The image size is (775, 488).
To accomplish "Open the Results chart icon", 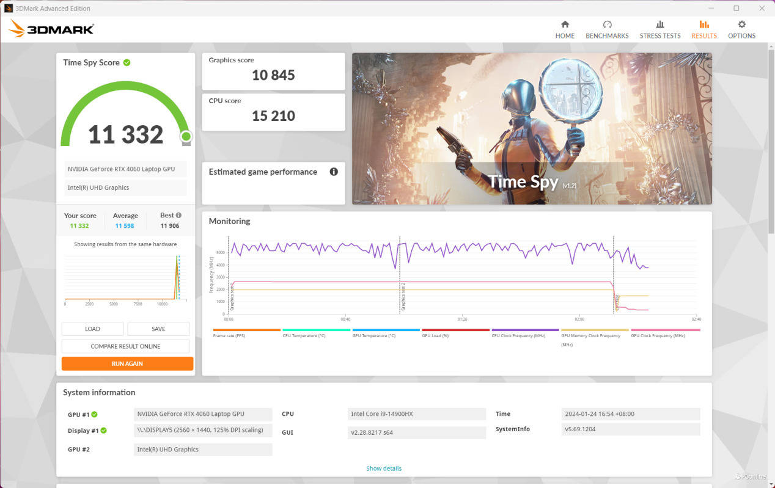I will click(x=704, y=24).
